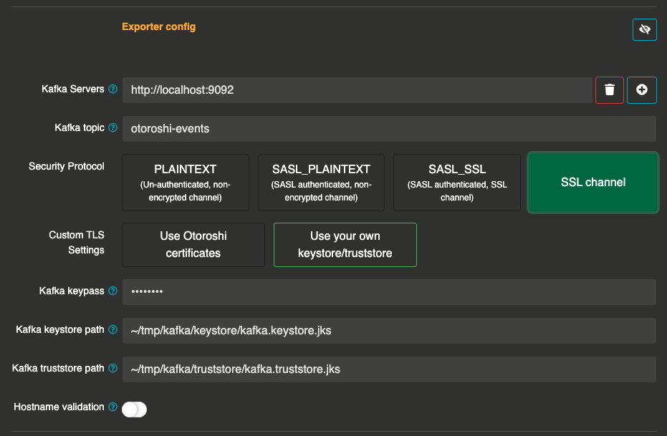Focus the Kafka Servers URL field

pos(357,90)
